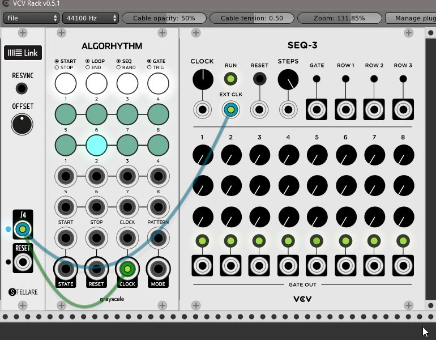Open the File dropdown menu

(x=31, y=18)
